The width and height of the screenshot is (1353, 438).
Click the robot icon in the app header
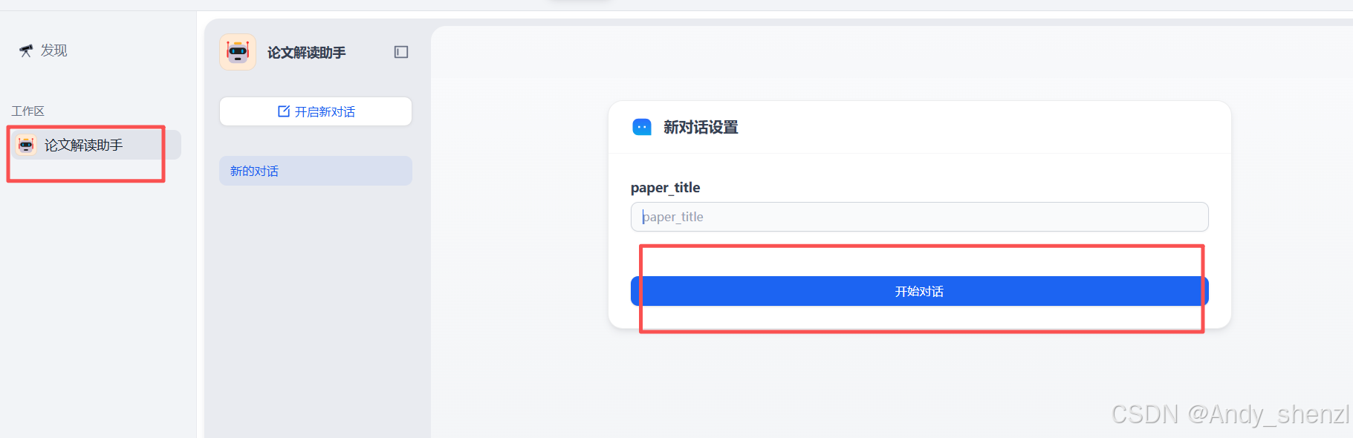[237, 52]
